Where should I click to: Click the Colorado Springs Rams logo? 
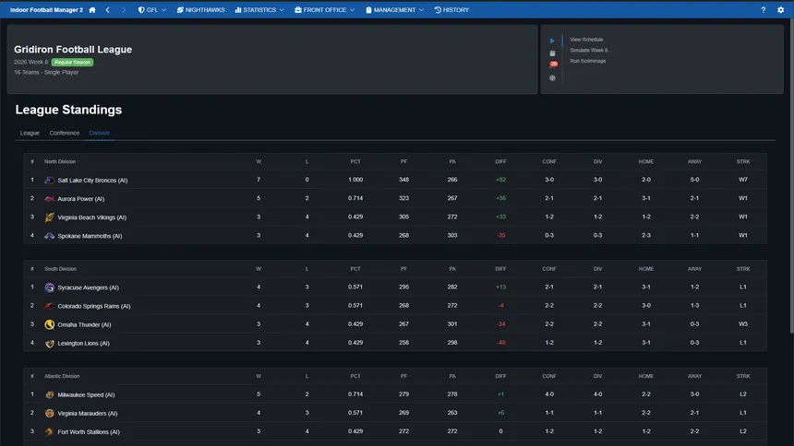coord(49,306)
